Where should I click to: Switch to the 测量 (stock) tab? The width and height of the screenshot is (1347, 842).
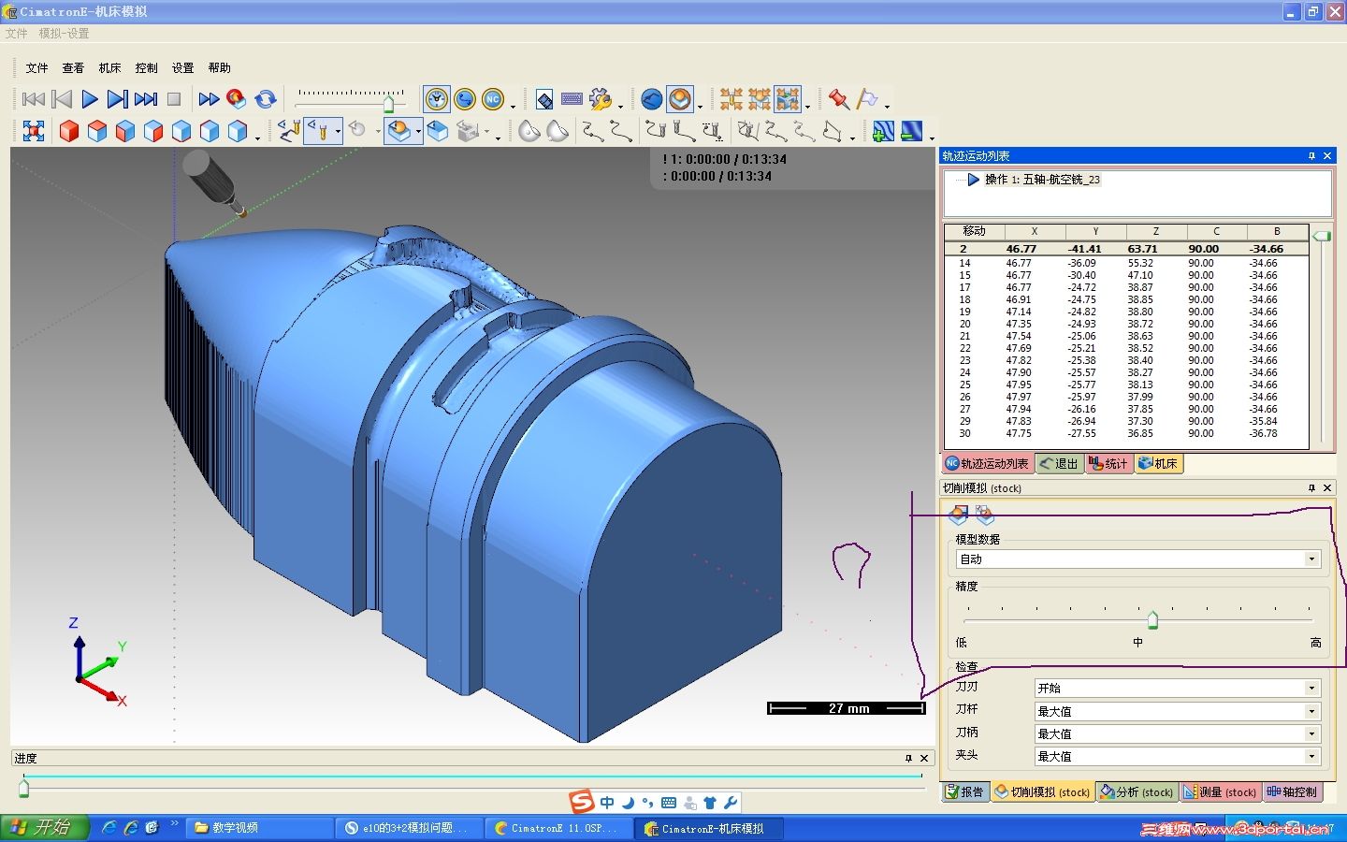[x=1221, y=792]
